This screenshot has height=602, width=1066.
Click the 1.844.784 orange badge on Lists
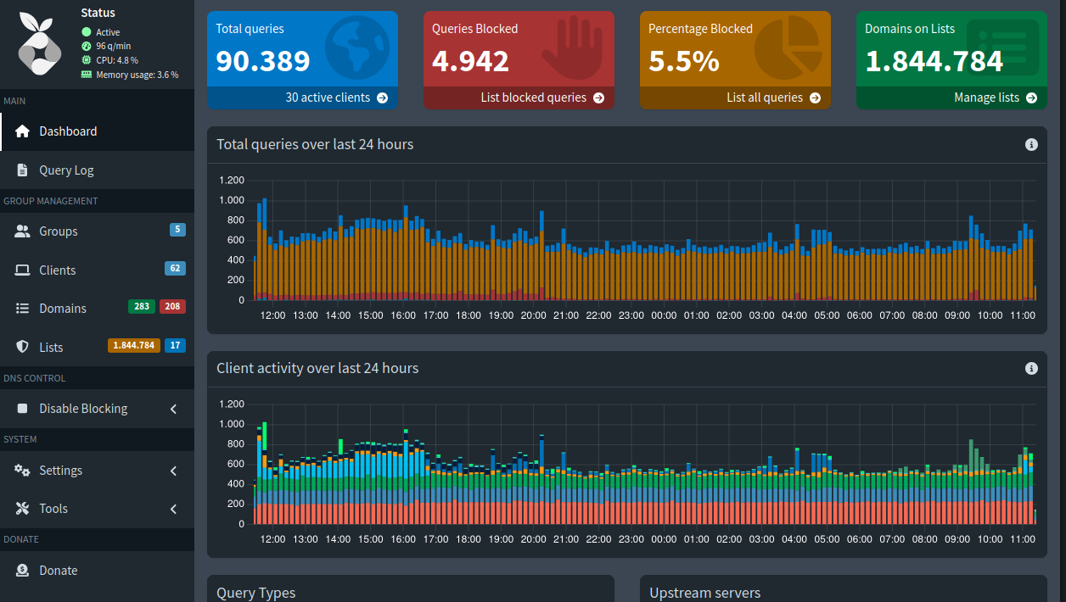[x=133, y=345]
